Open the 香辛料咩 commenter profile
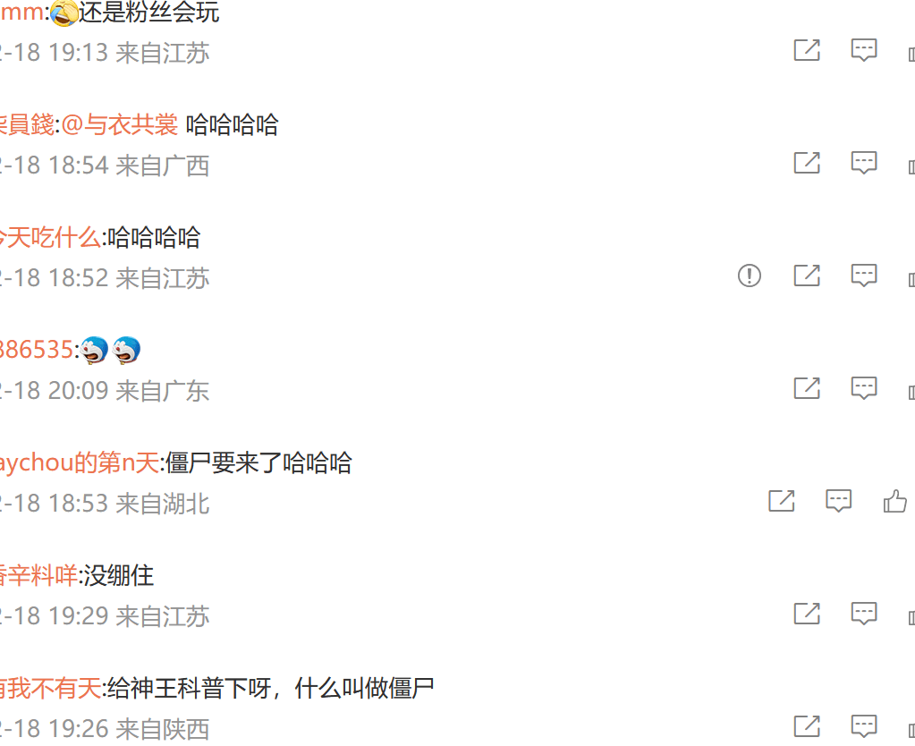Viewport: 915px width, 746px height. pyautogui.click(x=38, y=575)
